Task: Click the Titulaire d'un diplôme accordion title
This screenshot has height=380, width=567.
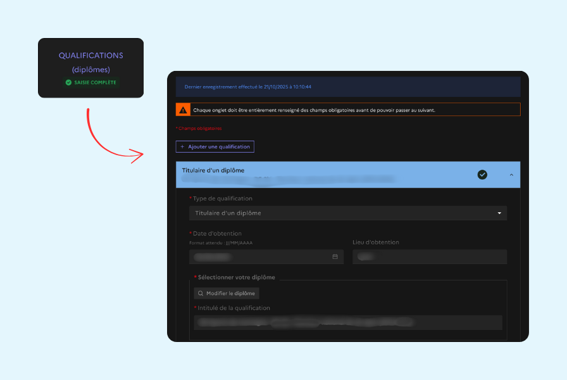Action: pos(213,170)
